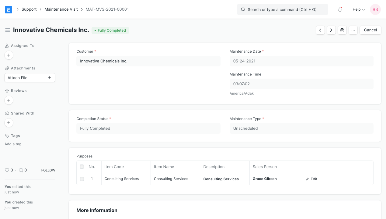Select all rows checkbox in Purposes table
Viewport: 386px width, 219px height.
pos(82,167)
